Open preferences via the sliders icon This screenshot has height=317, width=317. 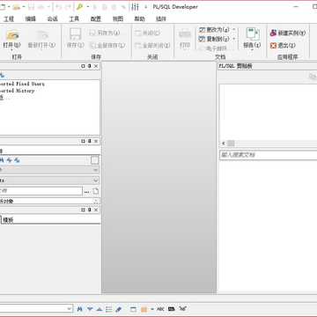(x=135, y=7)
